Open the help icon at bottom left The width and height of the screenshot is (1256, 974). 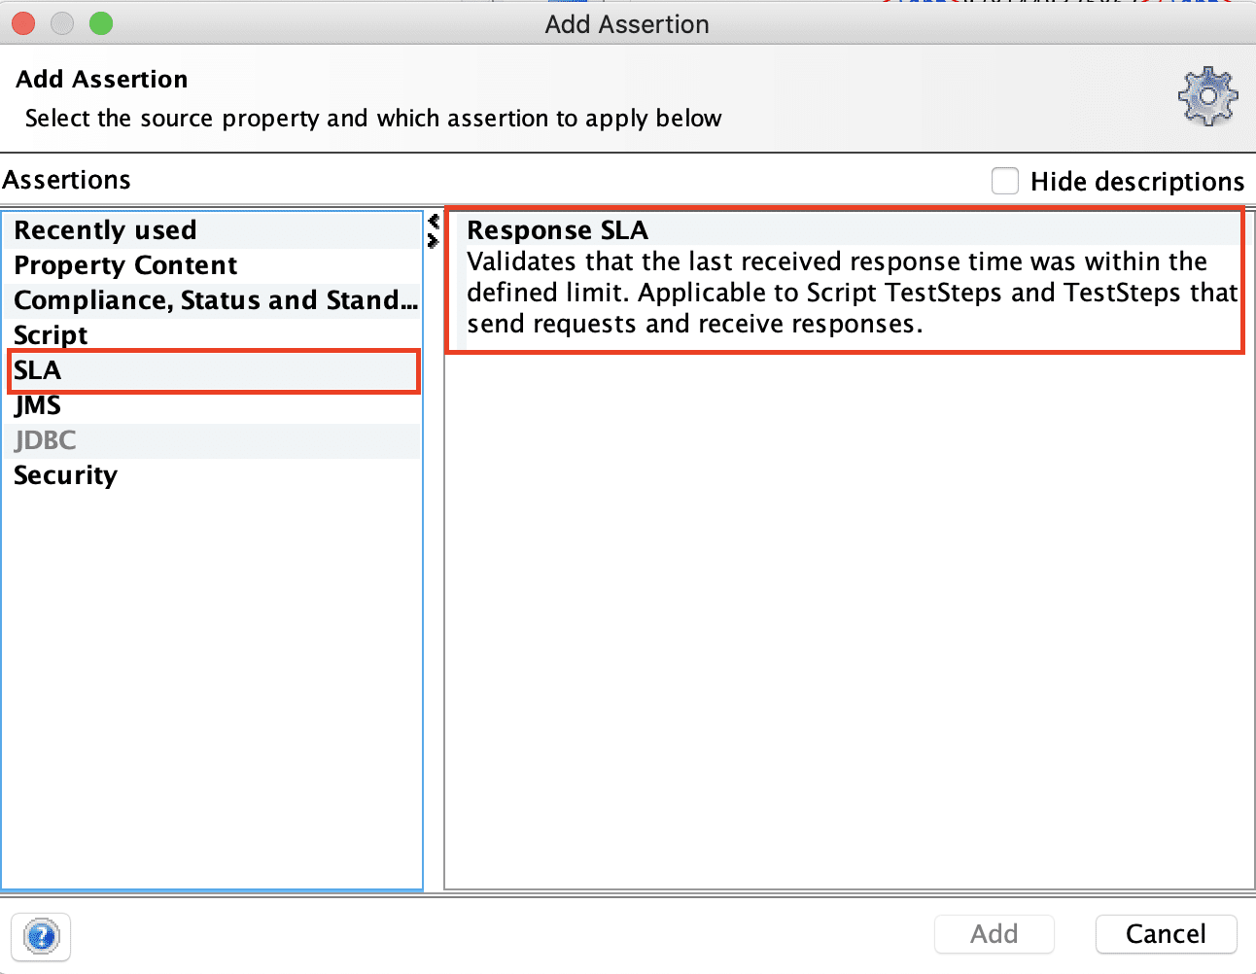point(41,937)
